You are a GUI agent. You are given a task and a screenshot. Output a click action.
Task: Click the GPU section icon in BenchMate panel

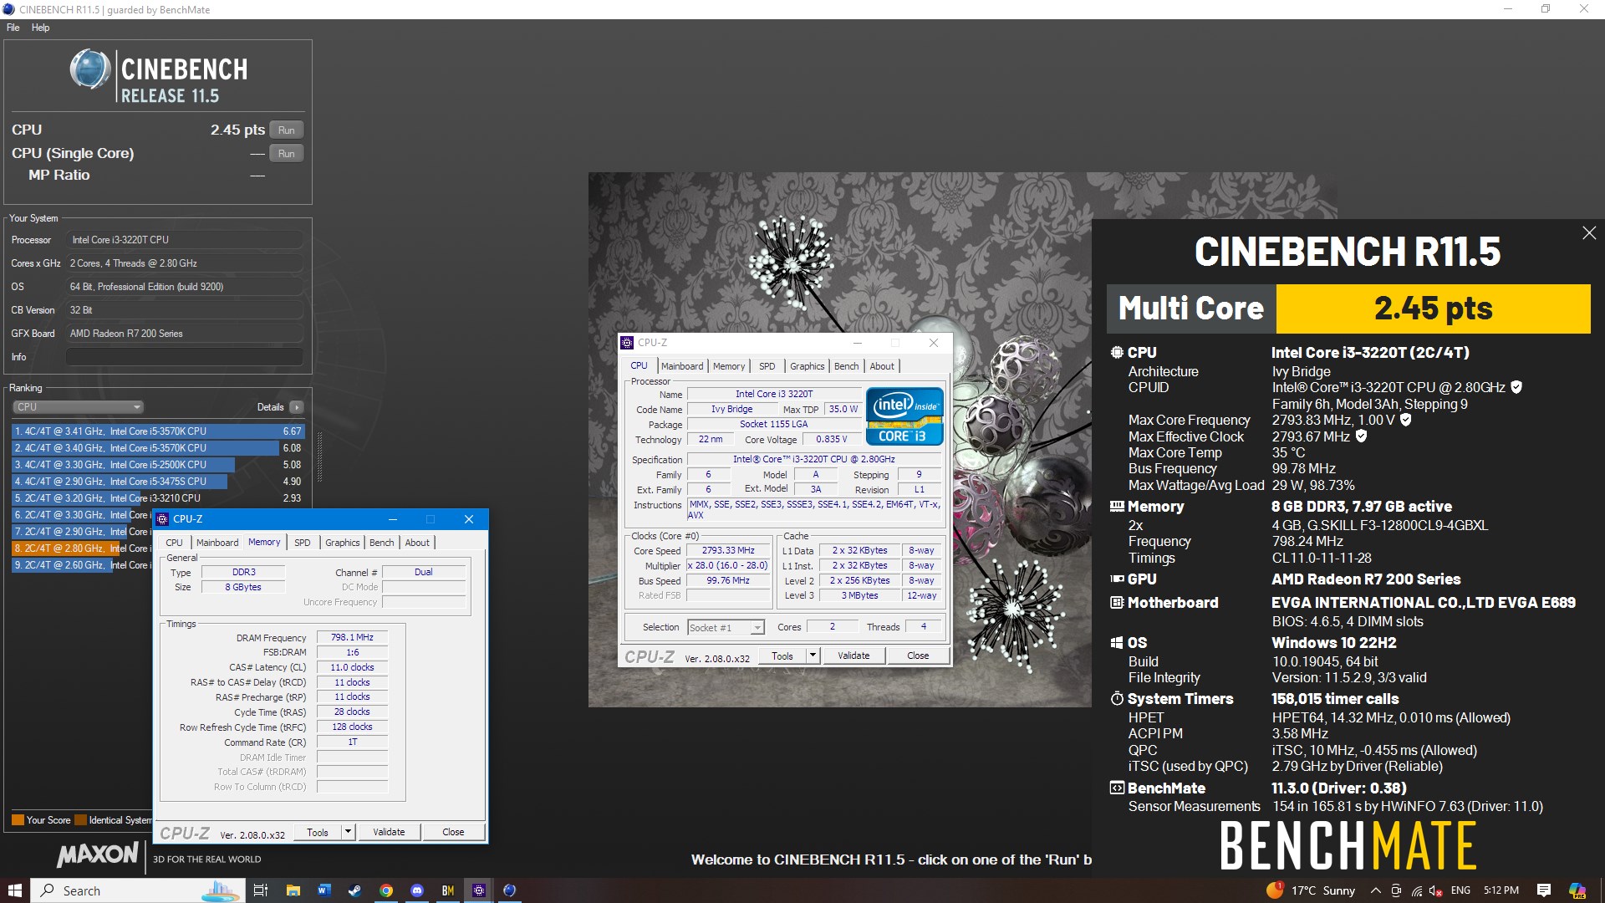click(x=1117, y=579)
